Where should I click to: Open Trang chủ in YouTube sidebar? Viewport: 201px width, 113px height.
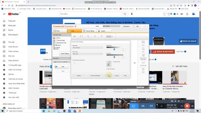click(12, 21)
